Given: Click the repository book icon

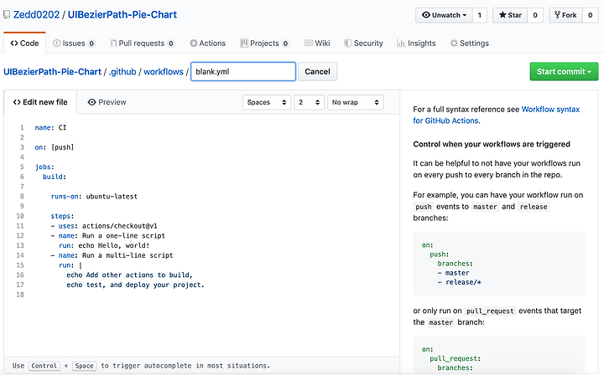Looking at the screenshot, I should (7, 15).
